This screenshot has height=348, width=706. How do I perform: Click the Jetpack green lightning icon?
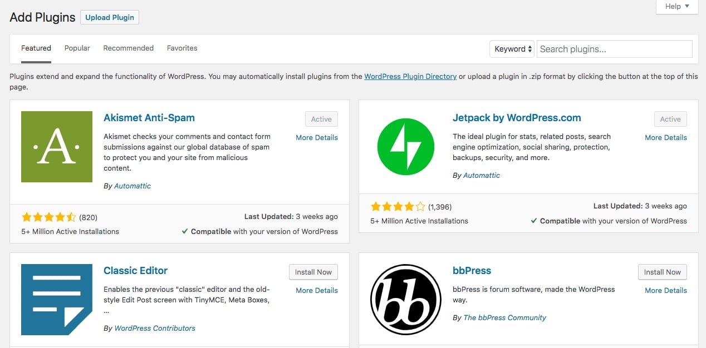point(406,146)
